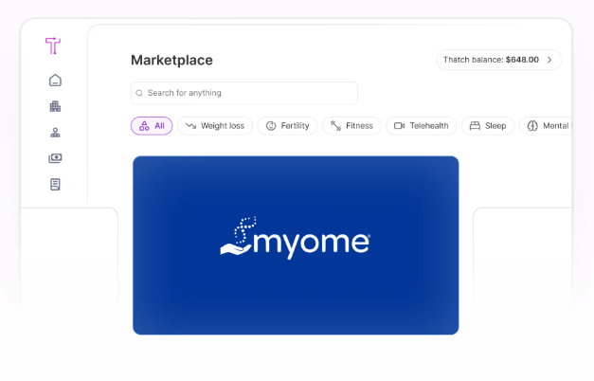Click the Marketplace heading

[172, 61]
